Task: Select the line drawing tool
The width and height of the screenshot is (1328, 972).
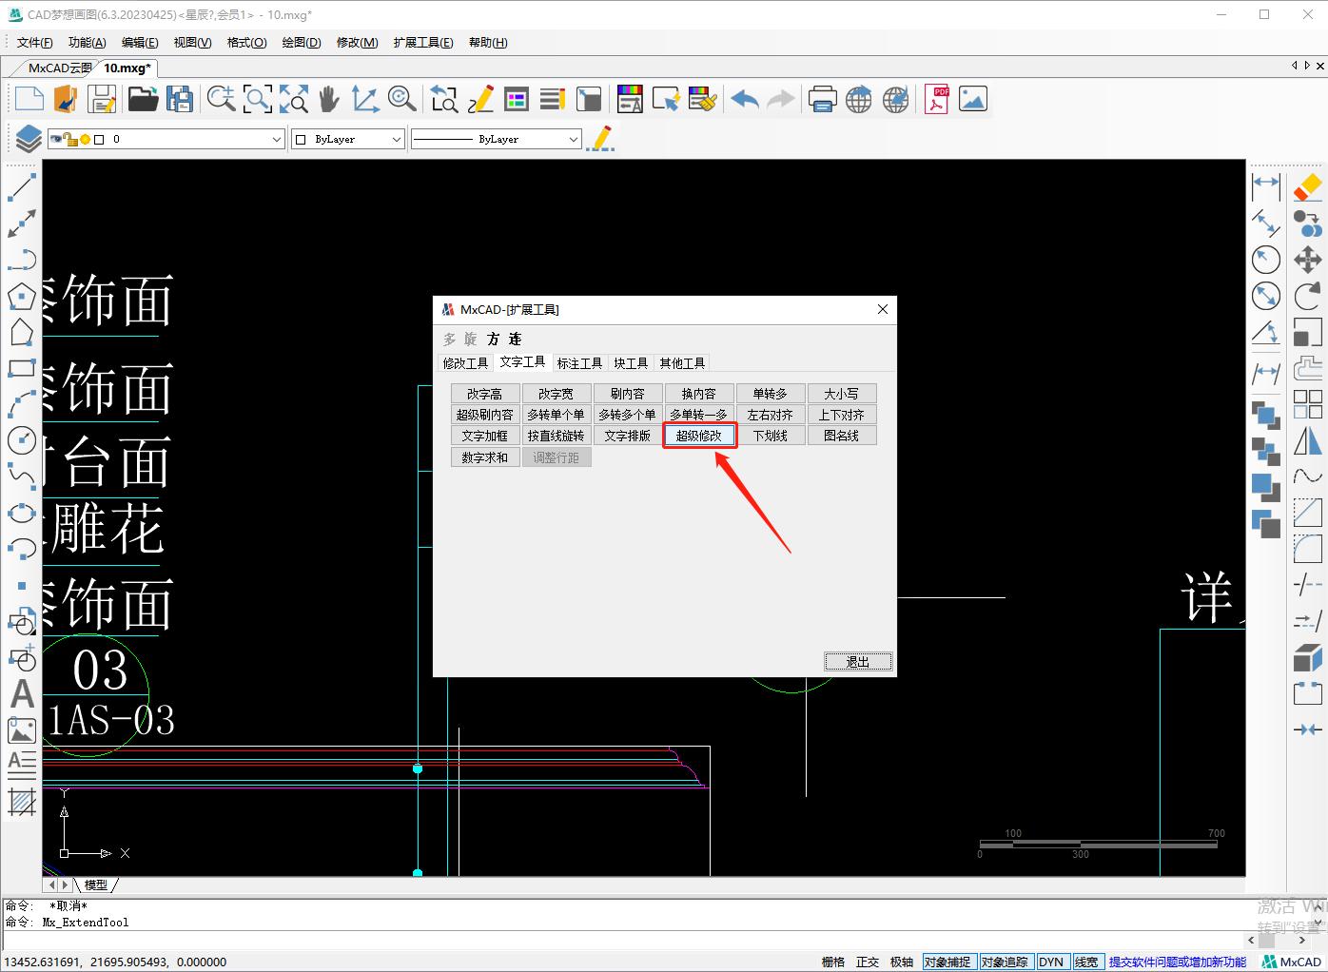Action: pyautogui.click(x=21, y=187)
